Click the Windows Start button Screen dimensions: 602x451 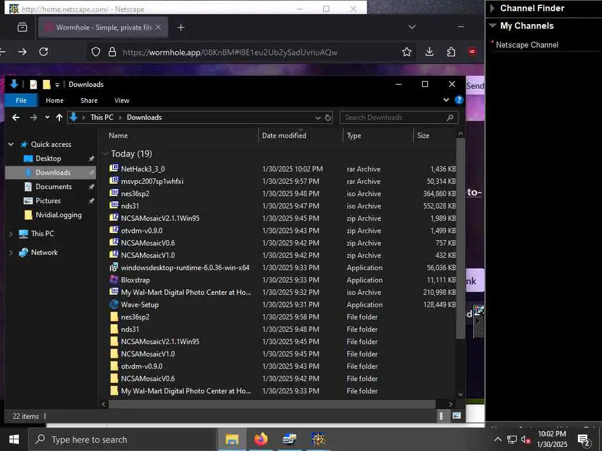point(14,439)
